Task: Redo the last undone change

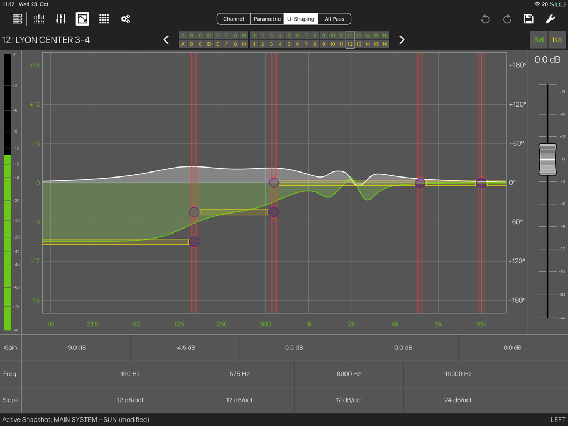Action: point(506,19)
